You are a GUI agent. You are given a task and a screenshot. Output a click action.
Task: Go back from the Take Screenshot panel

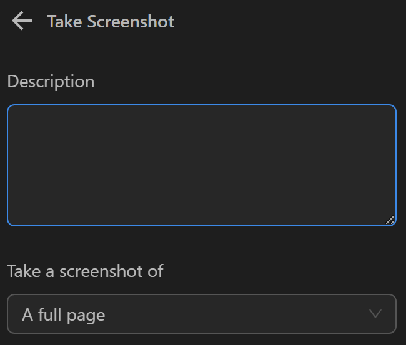22,21
